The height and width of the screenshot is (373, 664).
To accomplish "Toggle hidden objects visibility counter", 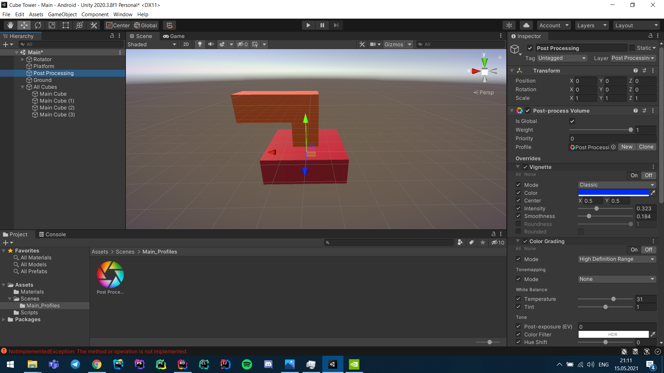I will point(242,44).
